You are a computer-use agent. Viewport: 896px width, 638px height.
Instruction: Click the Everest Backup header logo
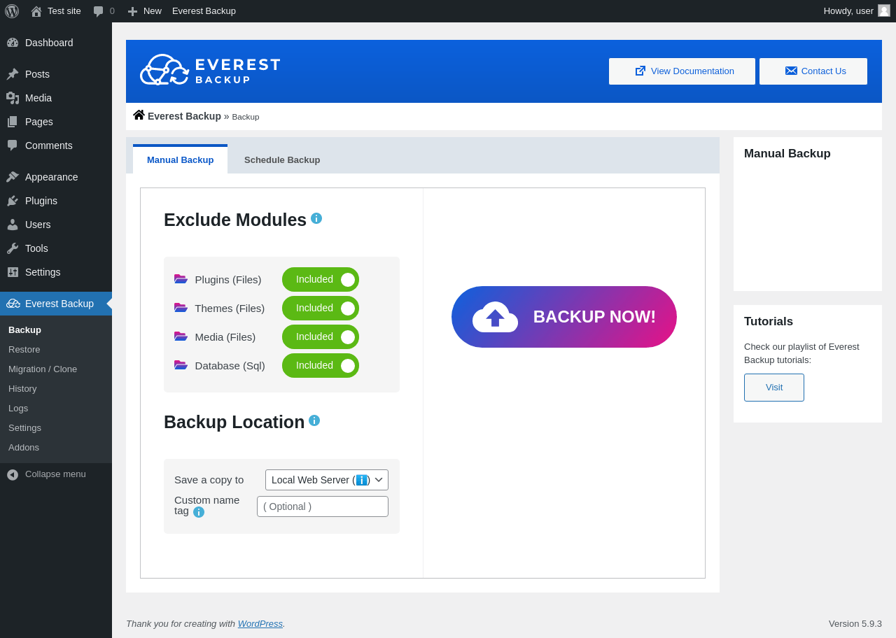coord(210,70)
